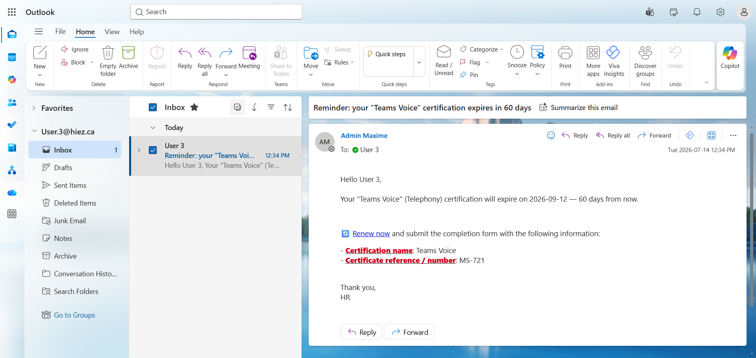Open the Junk Email folder
The width and height of the screenshot is (756, 358).
(75, 221)
